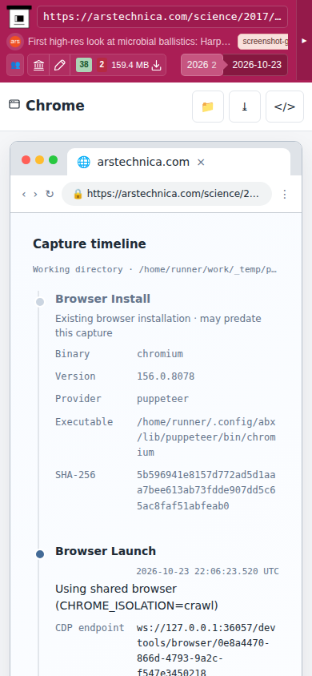Go back in the mock browser

click(24, 194)
